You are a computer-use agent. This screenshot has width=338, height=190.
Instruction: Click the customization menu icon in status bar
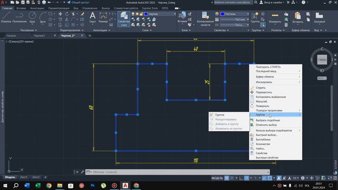335,178
